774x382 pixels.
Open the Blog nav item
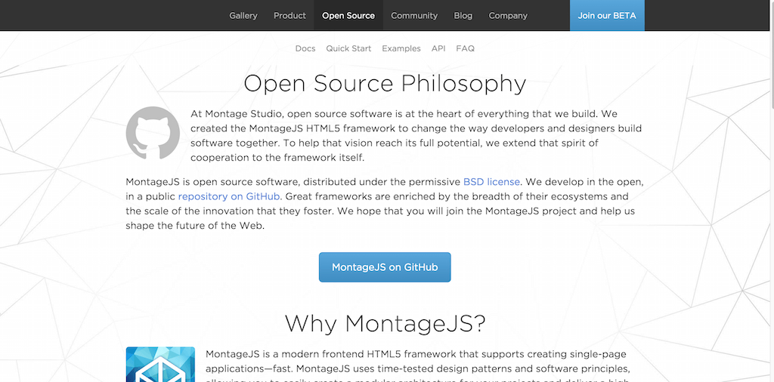tap(463, 15)
